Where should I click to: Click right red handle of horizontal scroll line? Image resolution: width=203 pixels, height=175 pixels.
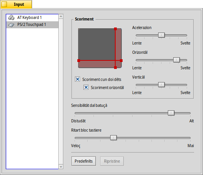(121, 60)
